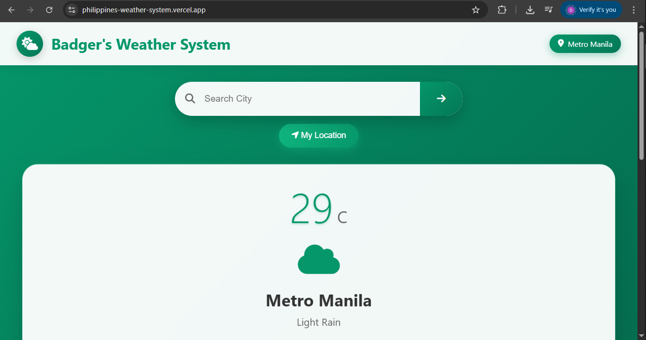Click the cloud weather condition icon
This screenshot has width=646, height=340.
click(319, 259)
